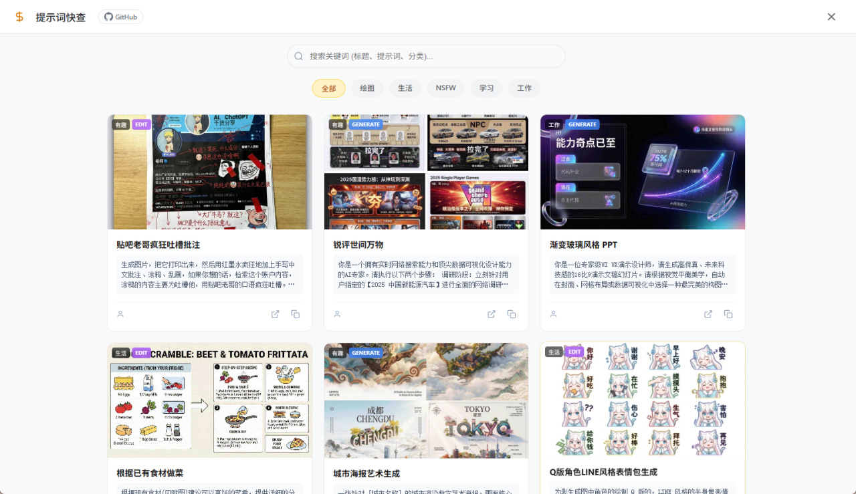Click the 有趣 tag on 锐评世间万物
Image resolution: width=856 pixels, height=494 pixels.
[338, 124]
